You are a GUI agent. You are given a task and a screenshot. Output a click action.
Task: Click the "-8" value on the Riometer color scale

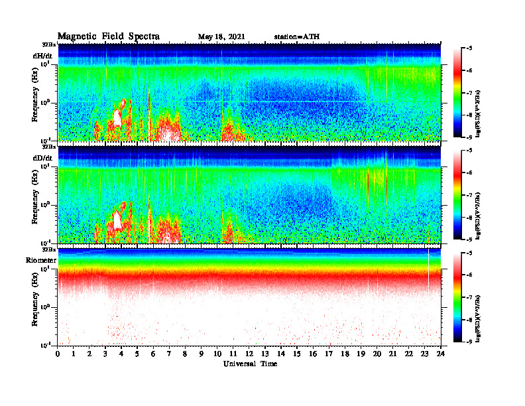pos(469,320)
